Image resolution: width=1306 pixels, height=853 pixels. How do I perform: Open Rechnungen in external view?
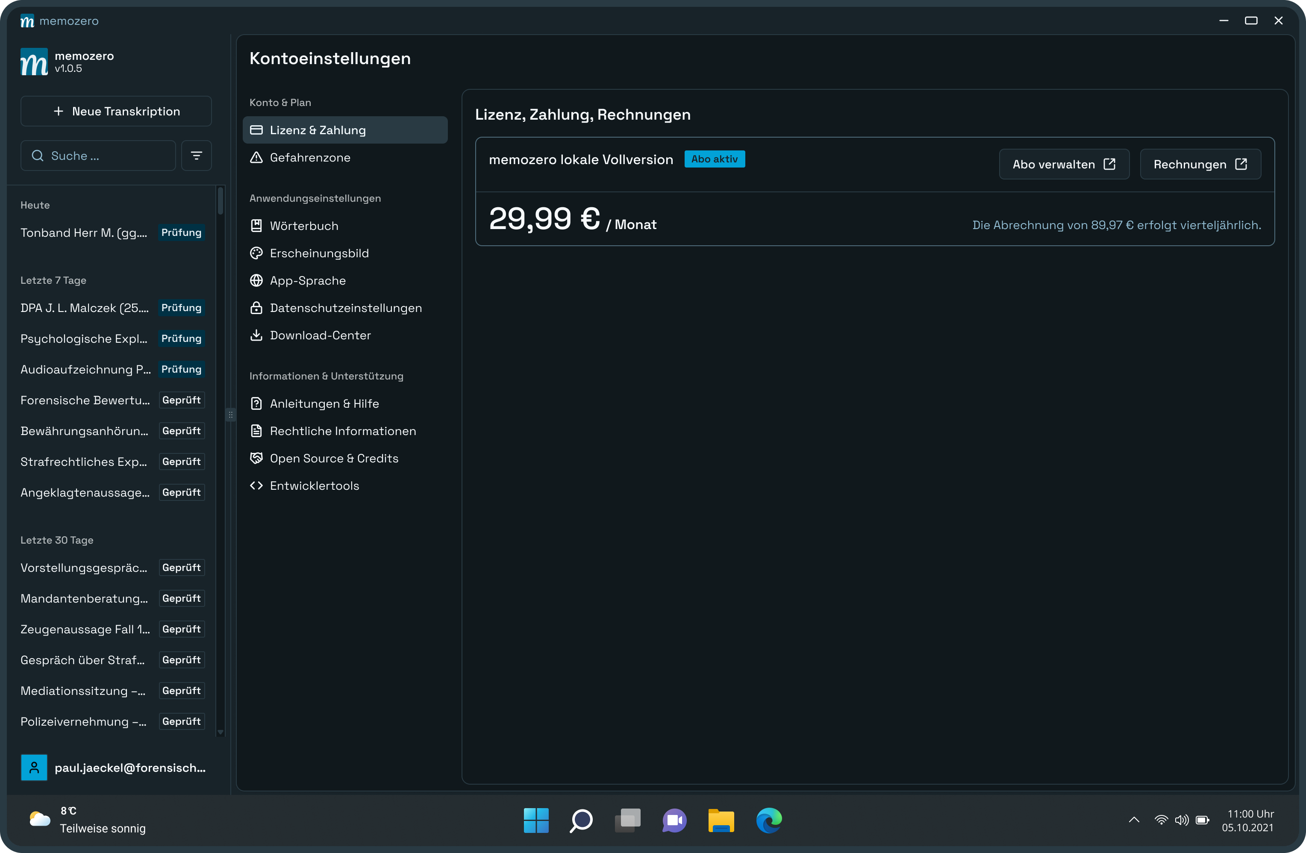point(1200,164)
